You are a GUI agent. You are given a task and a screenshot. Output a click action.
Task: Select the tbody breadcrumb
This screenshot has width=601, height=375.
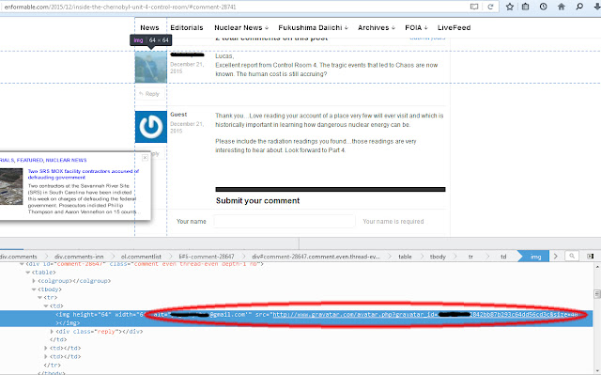tap(438, 257)
